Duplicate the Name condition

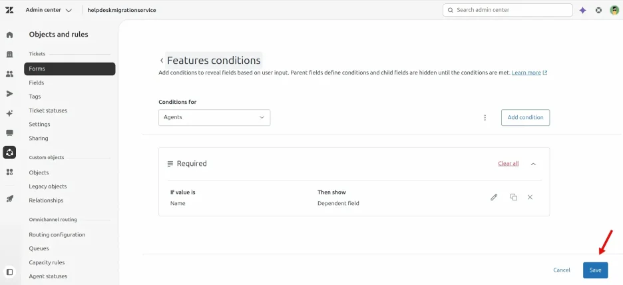click(x=513, y=197)
